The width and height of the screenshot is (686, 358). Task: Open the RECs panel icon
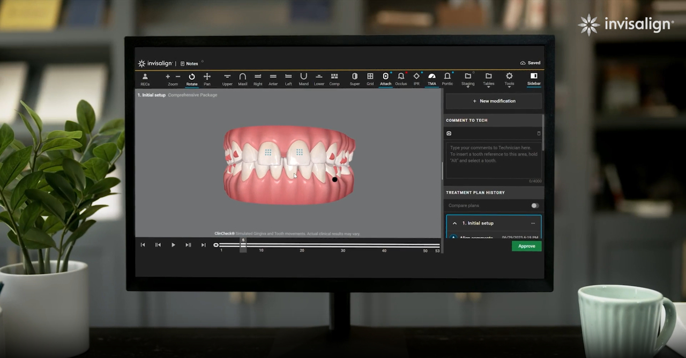click(x=145, y=79)
